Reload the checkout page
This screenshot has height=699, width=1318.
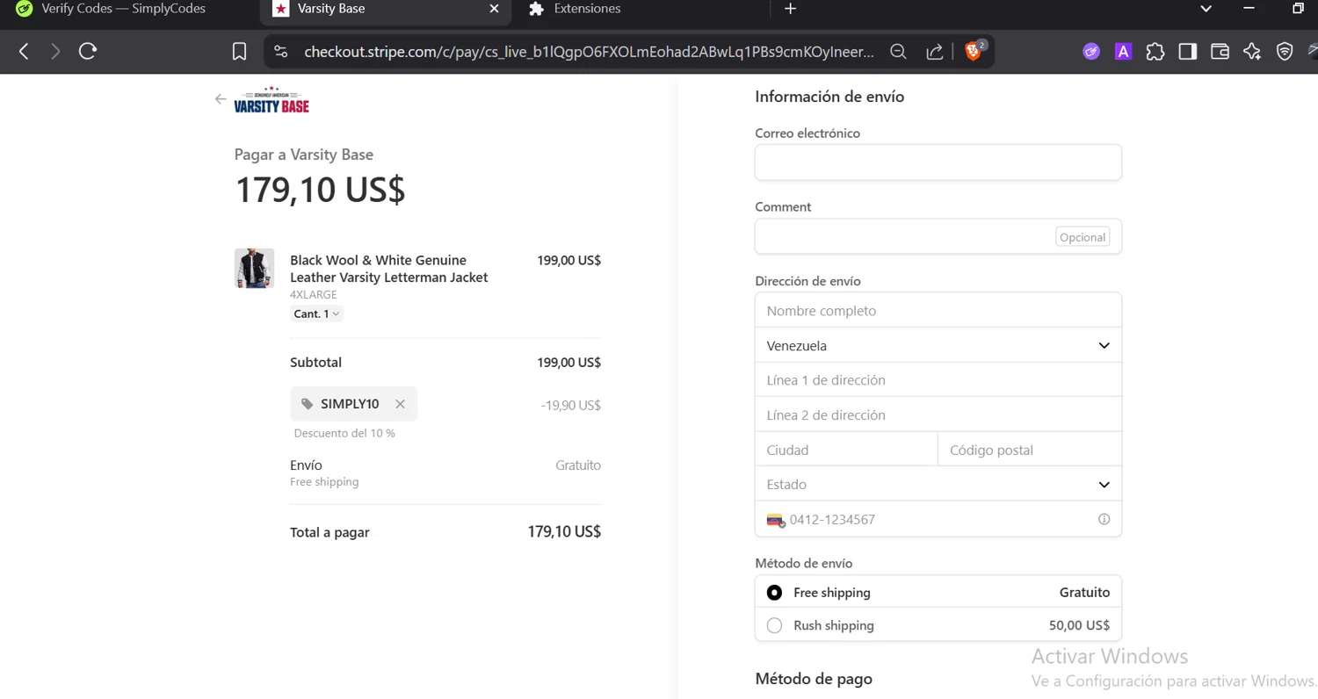pos(87,52)
